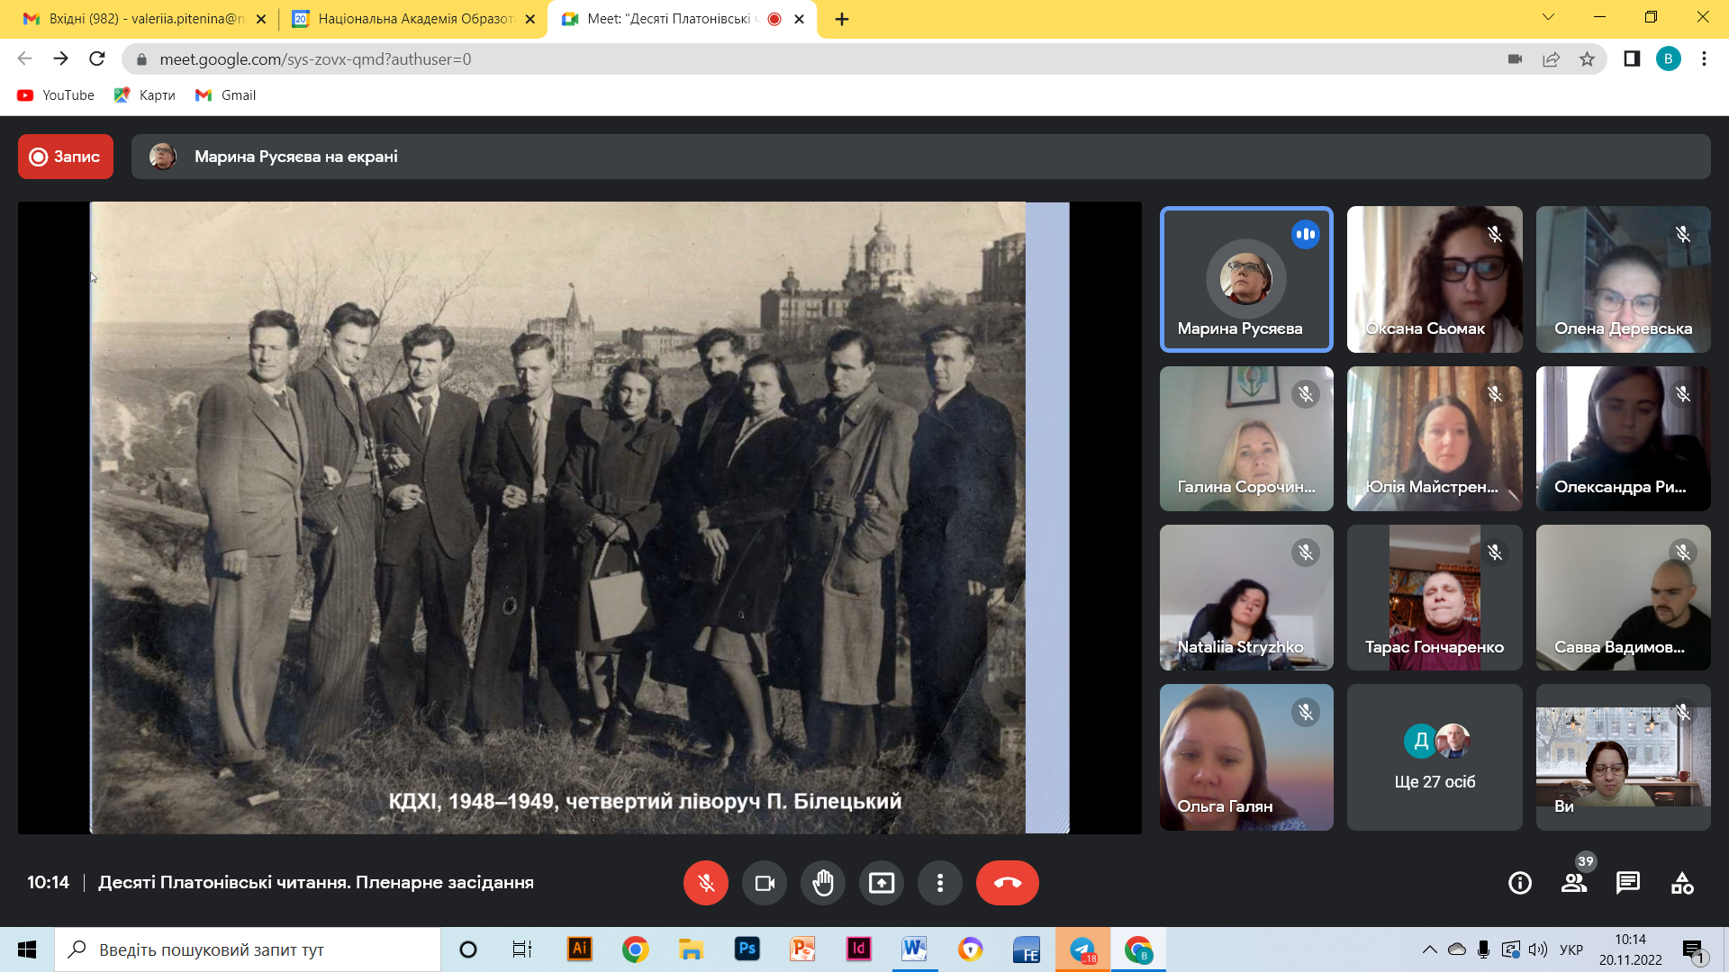Open the tab search dropdown arrow

(x=1548, y=17)
